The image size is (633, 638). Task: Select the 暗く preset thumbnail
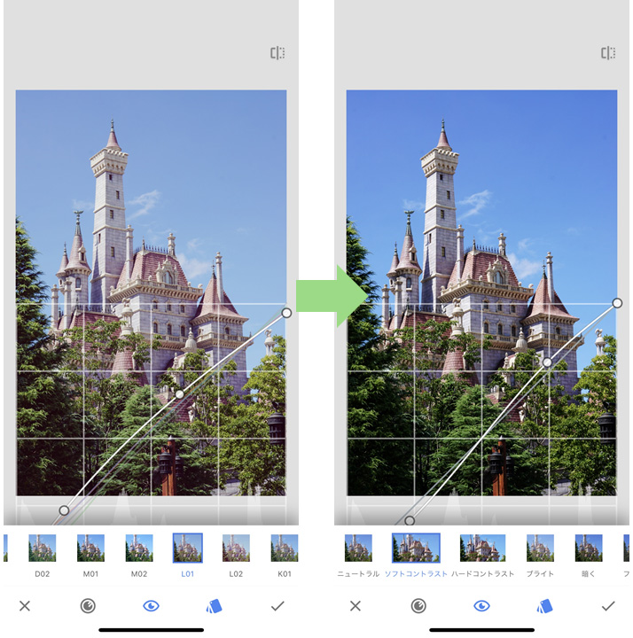(x=589, y=549)
